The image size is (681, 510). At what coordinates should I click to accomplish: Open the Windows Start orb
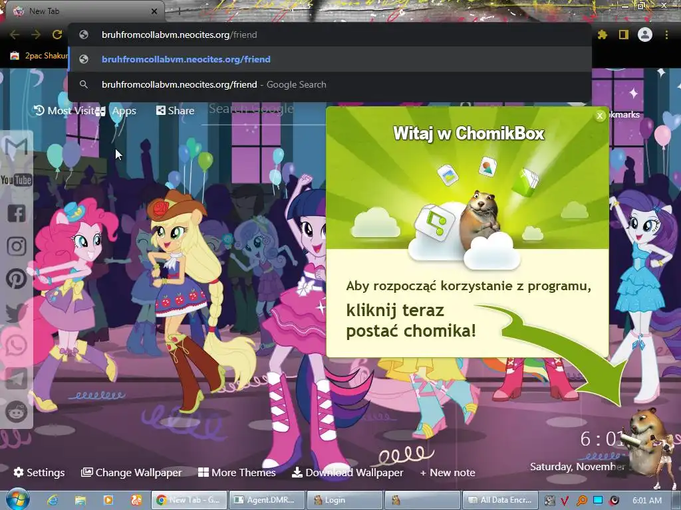coord(17,499)
